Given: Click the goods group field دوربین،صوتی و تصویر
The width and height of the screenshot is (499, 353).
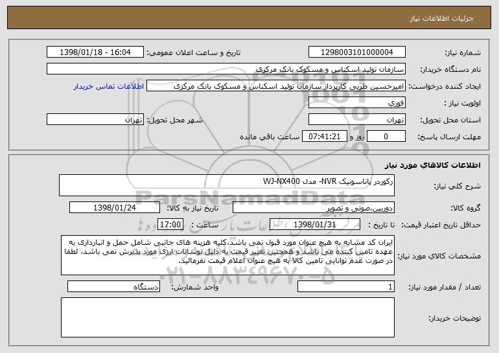Looking at the screenshot, I should pyautogui.click(x=314, y=208).
